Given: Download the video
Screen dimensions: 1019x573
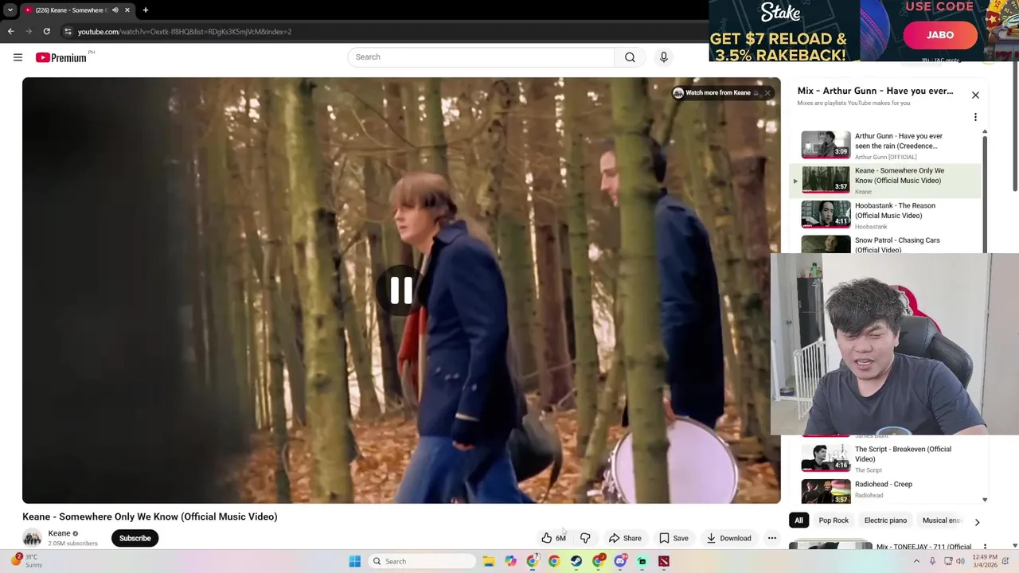Looking at the screenshot, I should tap(728, 538).
